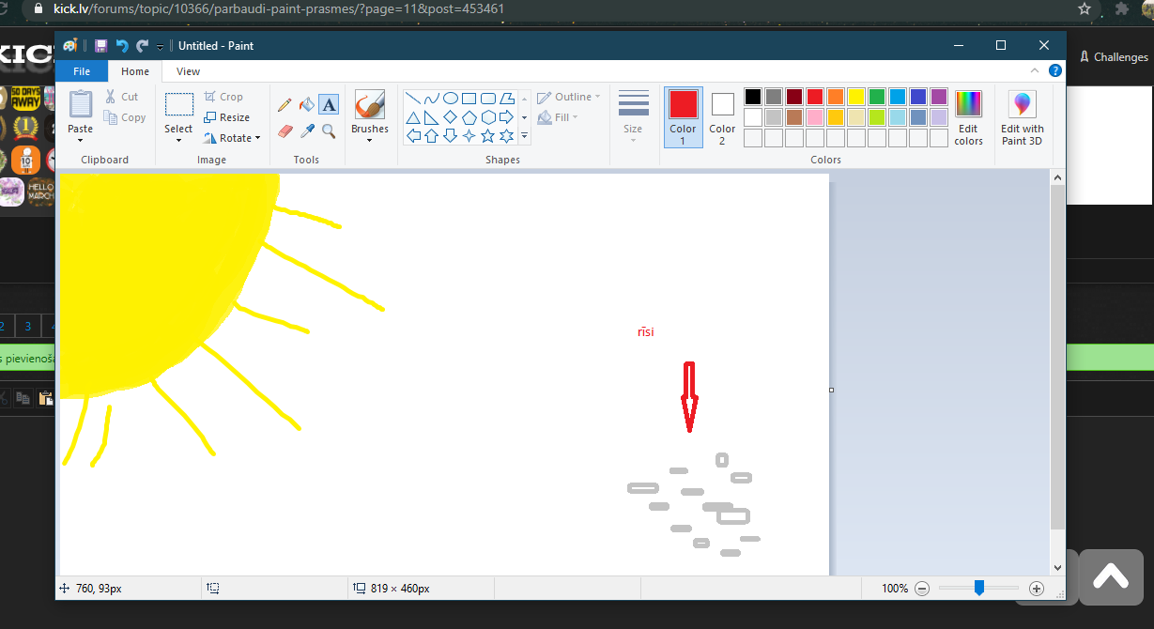Click the browser address bar URL

[x=278, y=8]
